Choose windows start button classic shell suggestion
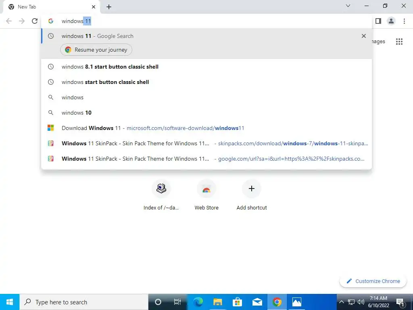413x310 pixels. (206, 82)
